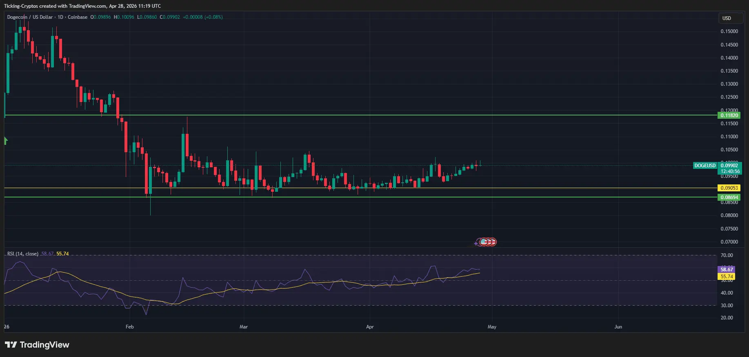Image resolution: width=749 pixels, height=357 pixels.
Task: Click the purple sparkle event icon
Action: coord(476,244)
